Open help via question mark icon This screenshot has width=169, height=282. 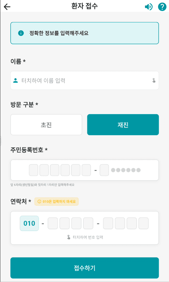[x=162, y=7]
